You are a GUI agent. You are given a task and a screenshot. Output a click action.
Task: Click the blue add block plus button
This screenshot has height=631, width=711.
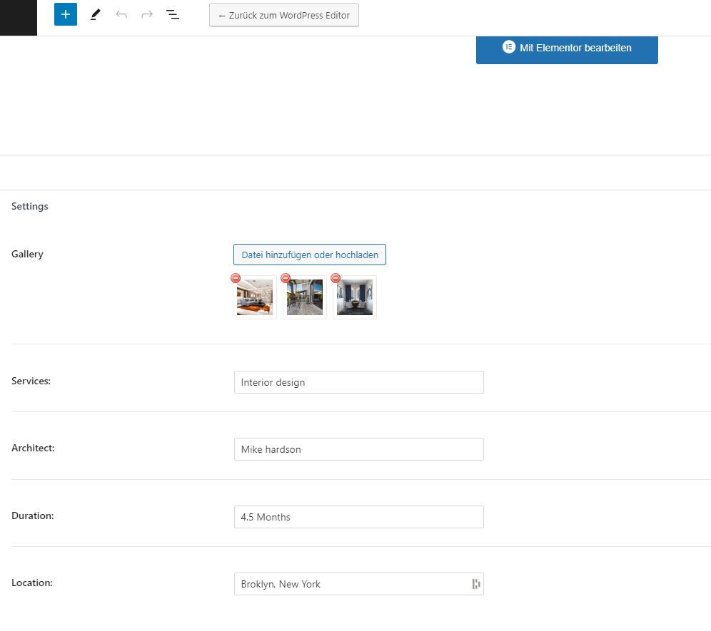coord(66,14)
